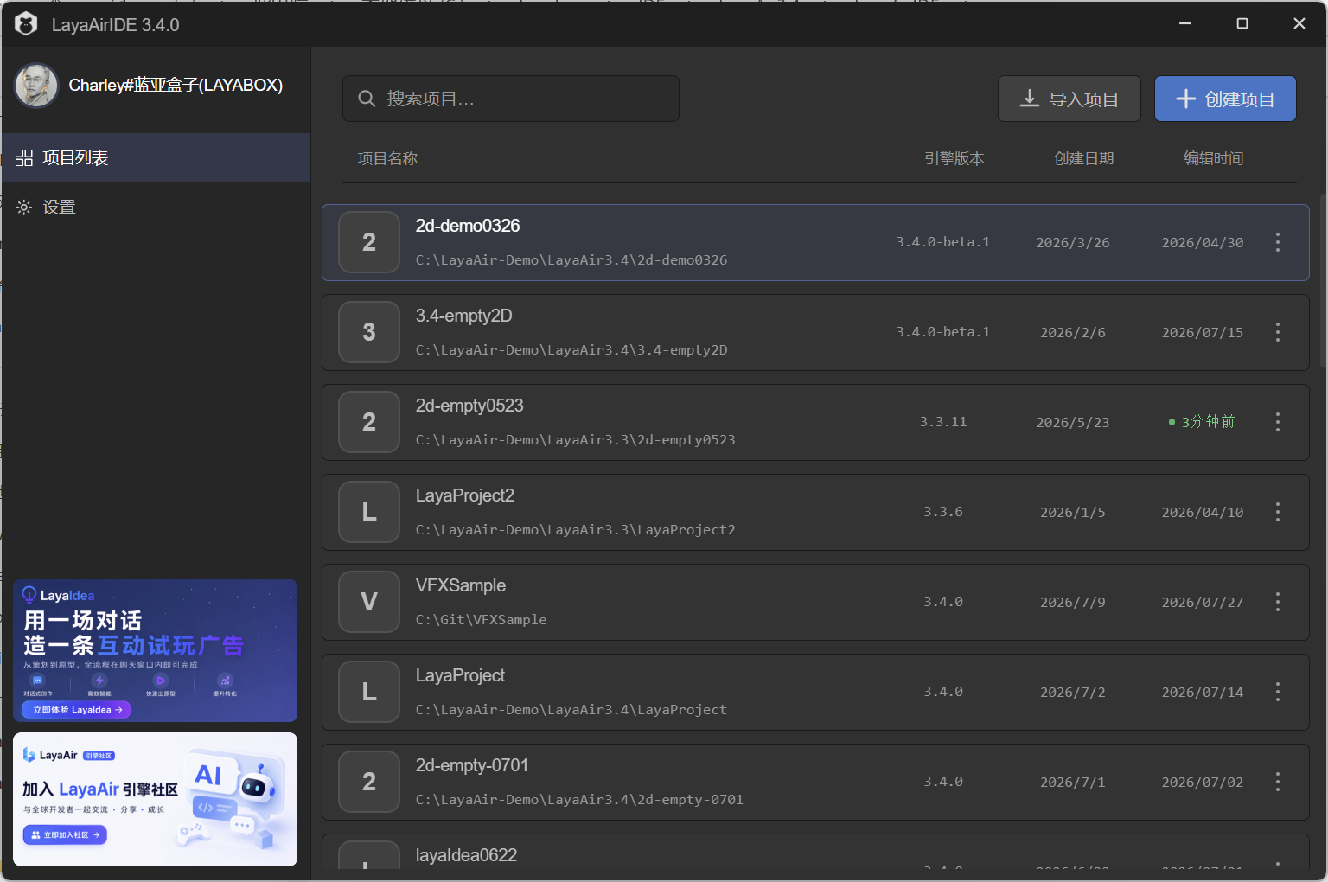Viewport: 1328px width, 882px height.
Task: Select the LayaProject2 project name
Action: click(465, 495)
